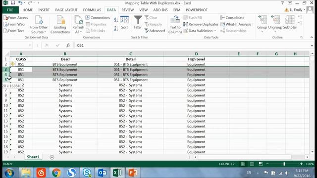Open the Sort dialog
The height and width of the screenshot is (178, 317).
pyautogui.click(x=124, y=23)
